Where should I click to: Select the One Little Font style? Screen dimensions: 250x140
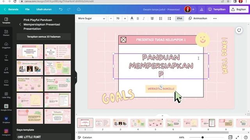click(44, 137)
